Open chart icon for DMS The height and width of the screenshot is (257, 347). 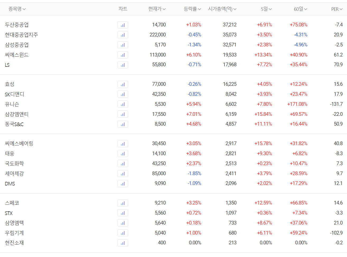(x=123, y=184)
